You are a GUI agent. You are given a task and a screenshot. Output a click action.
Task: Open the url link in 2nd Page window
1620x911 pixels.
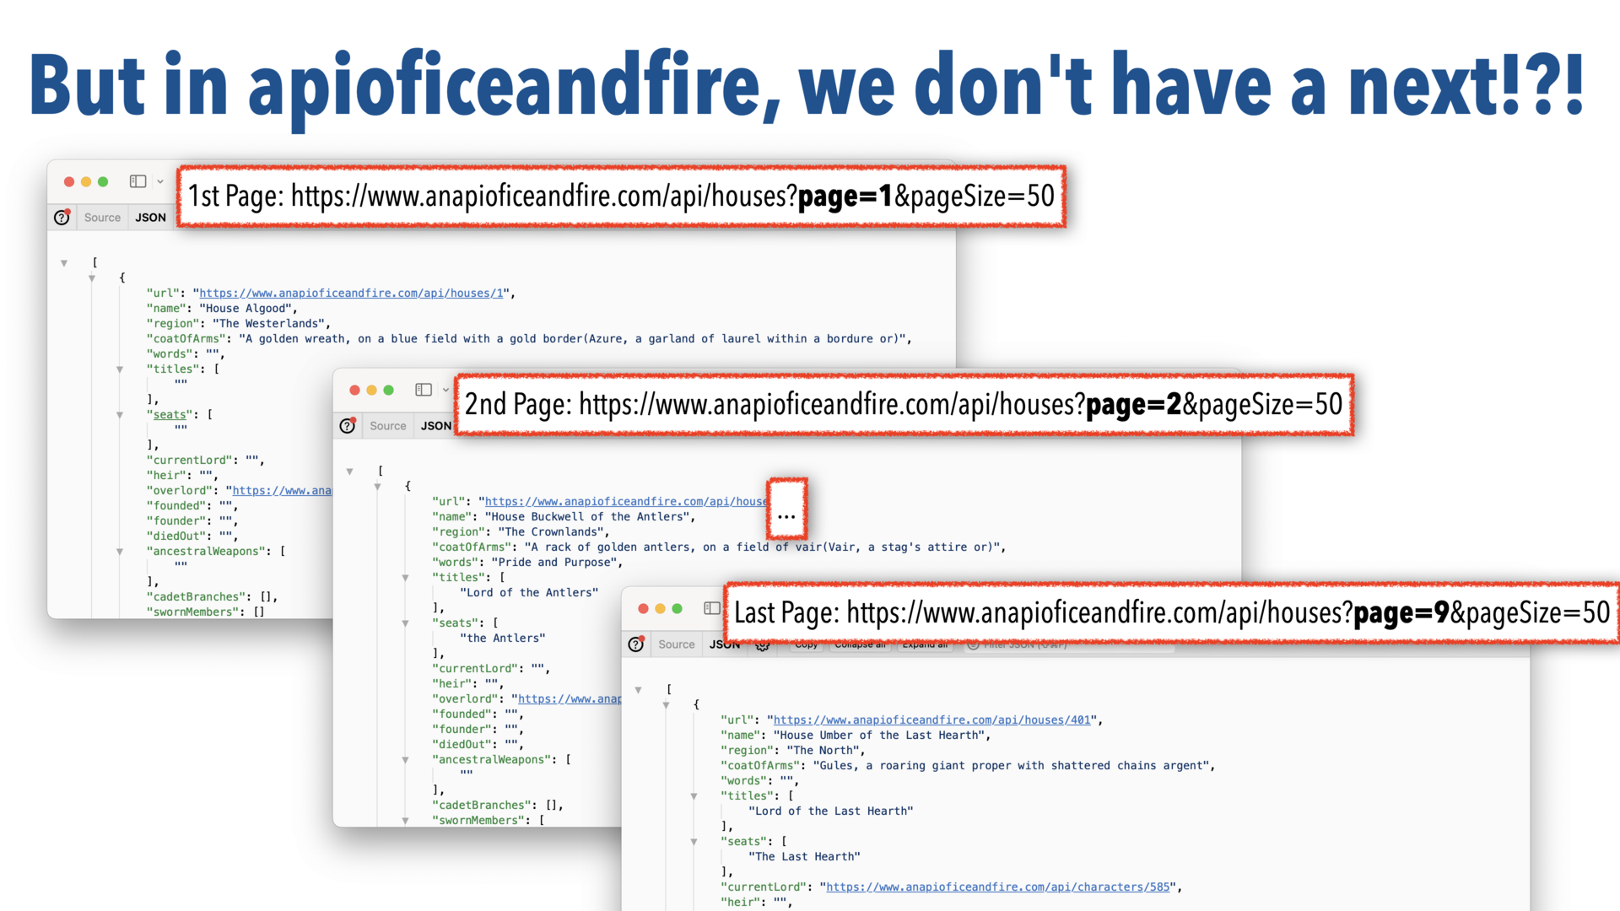pos(625,502)
